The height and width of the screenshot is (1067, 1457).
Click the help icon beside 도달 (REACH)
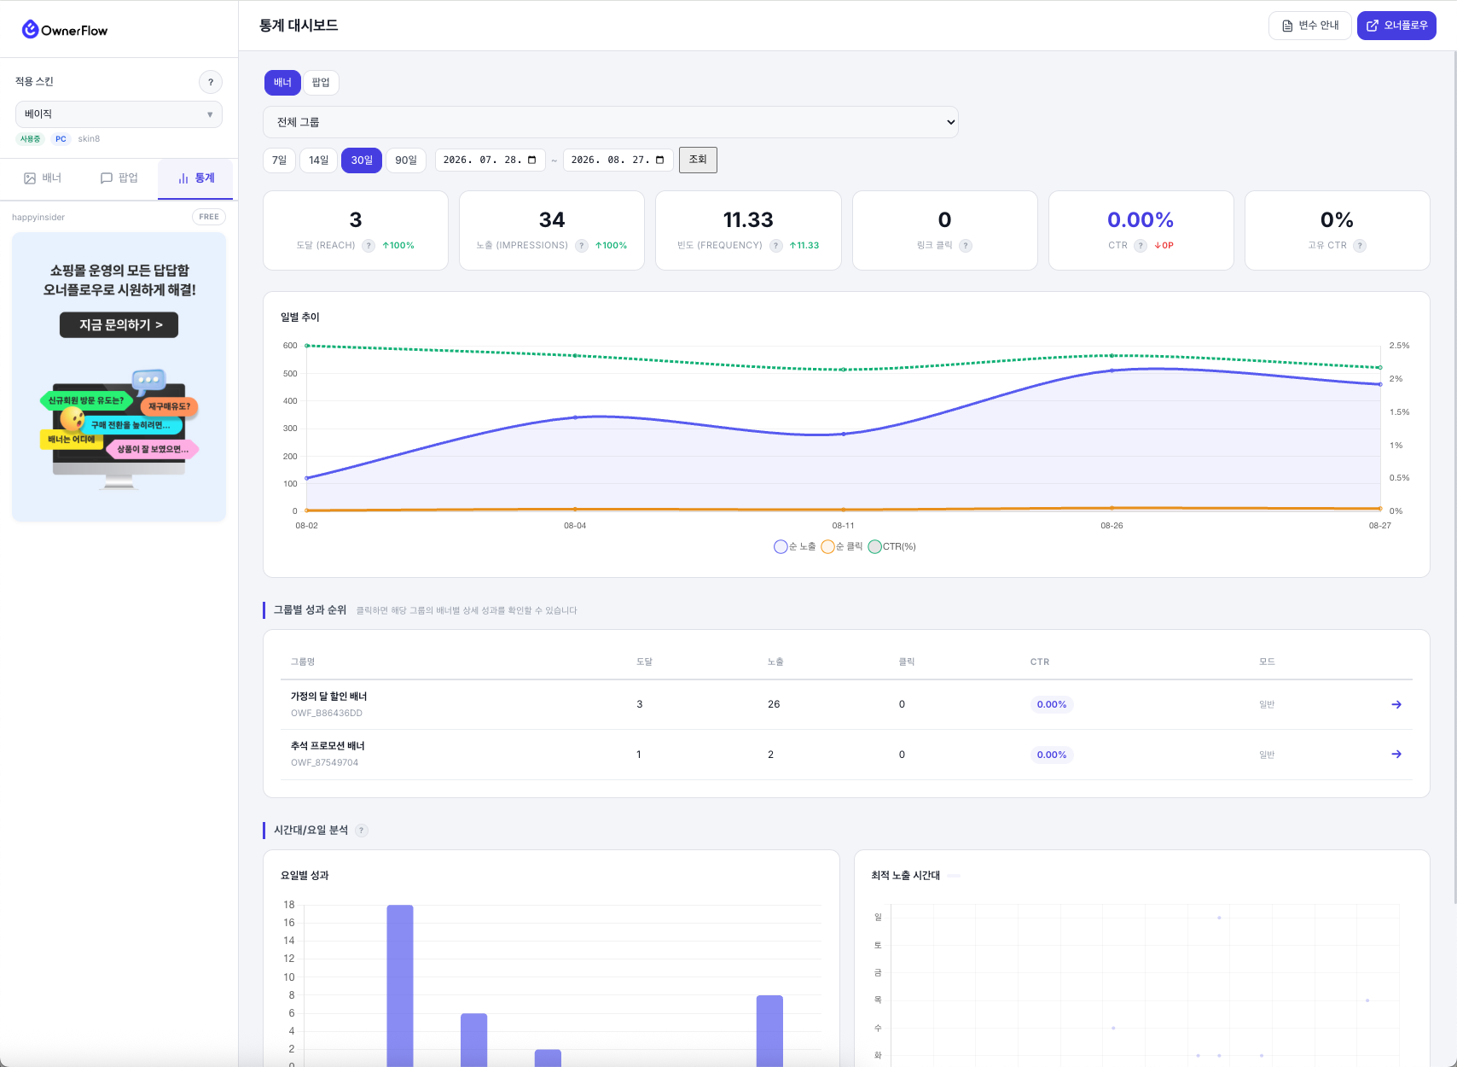coord(369,246)
